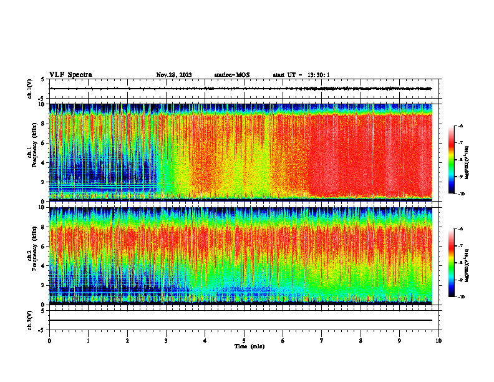The image size is (494, 382).
Task: Click the ch.1 voltage waveform trace
Action: pyautogui.click(x=241, y=89)
